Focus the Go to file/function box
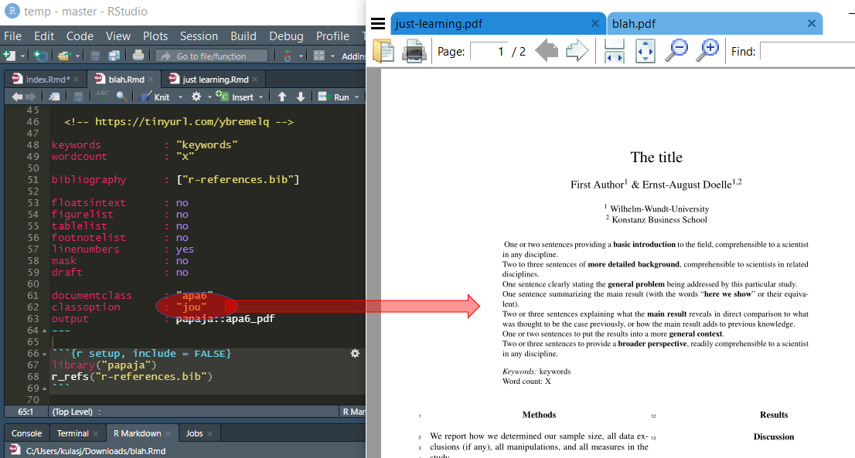855x458 pixels. pos(212,56)
